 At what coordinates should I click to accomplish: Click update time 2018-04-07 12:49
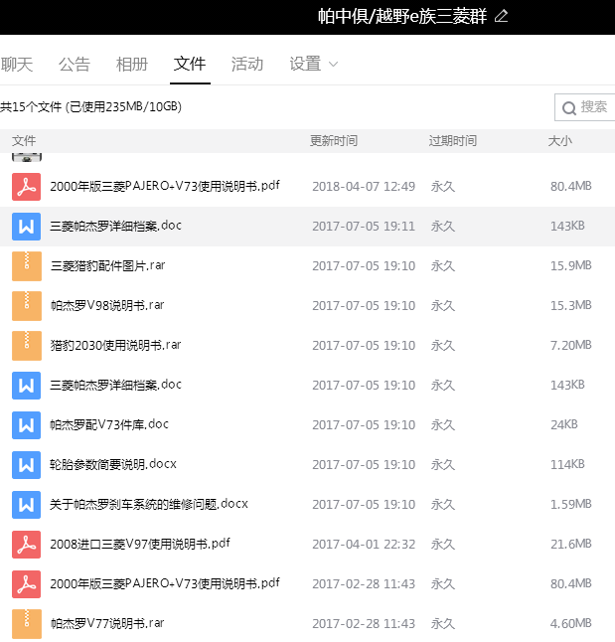coord(364,186)
